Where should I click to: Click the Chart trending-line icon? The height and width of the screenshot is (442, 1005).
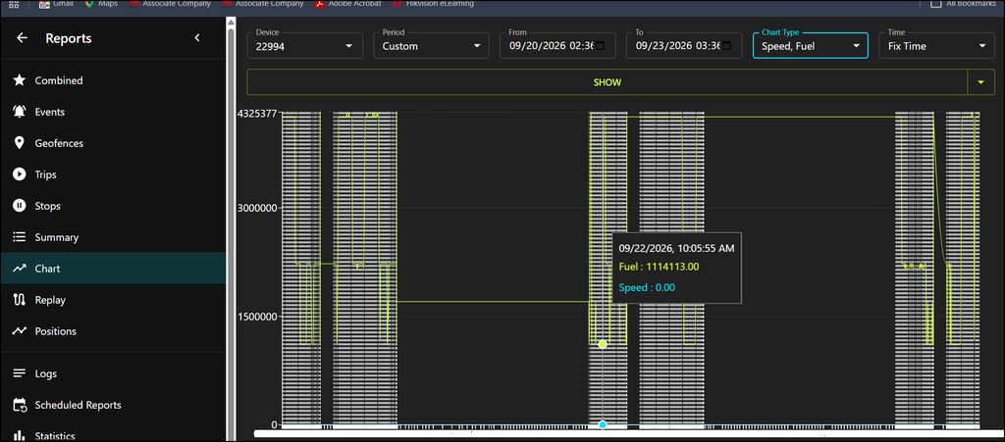(x=20, y=269)
